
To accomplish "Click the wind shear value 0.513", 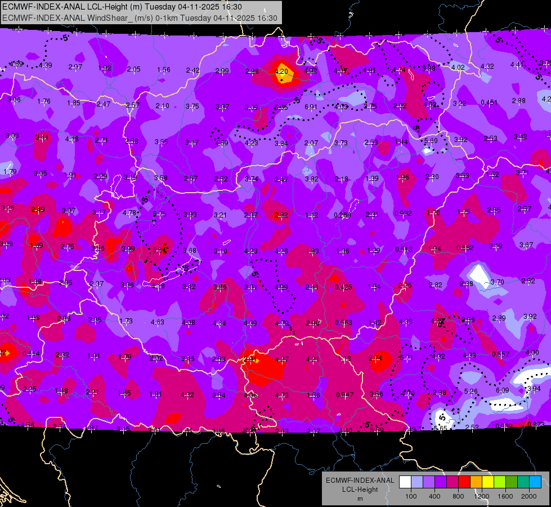I will (404, 250).
